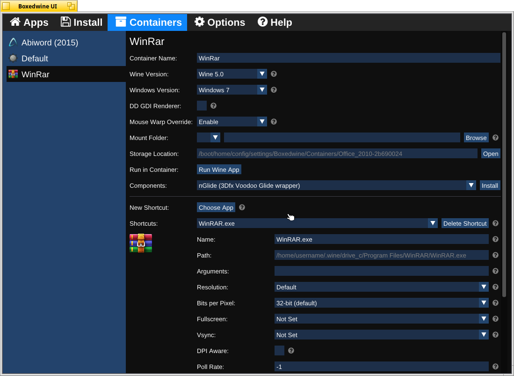Show help for Wine Version
This screenshot has height=376, width=514.
point(274,74)
